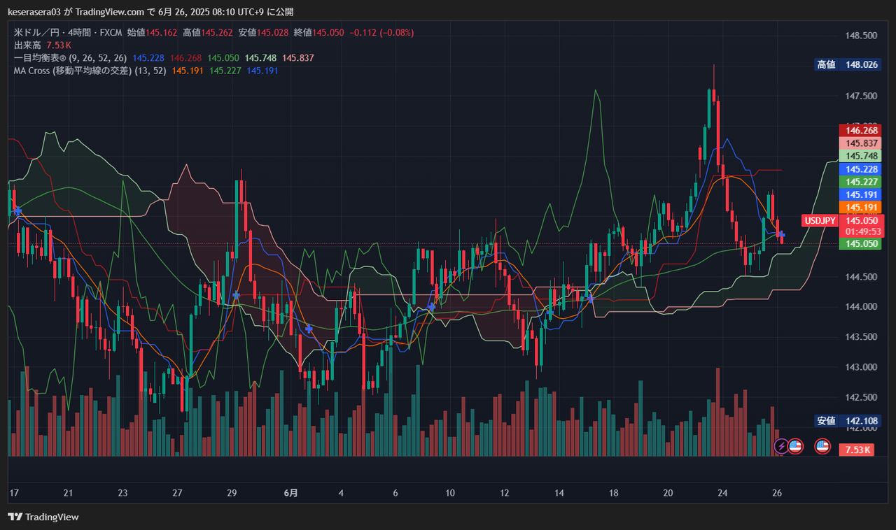Click the 145.837 value in the Ichimoku legend
This screenshot has height=530, width=896.
point(298,57)
